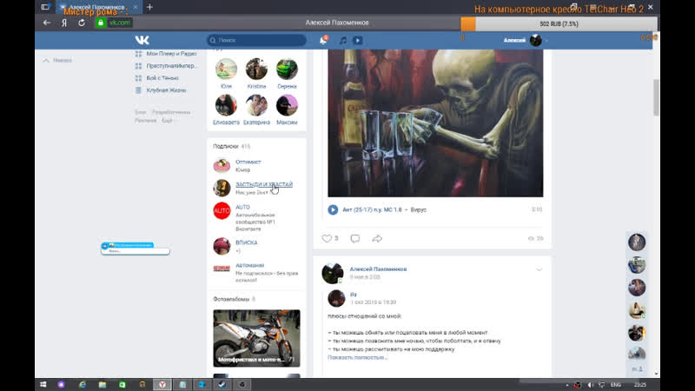Open the skeleton painting image
695x391 pixels.
[x=435, y=123]
